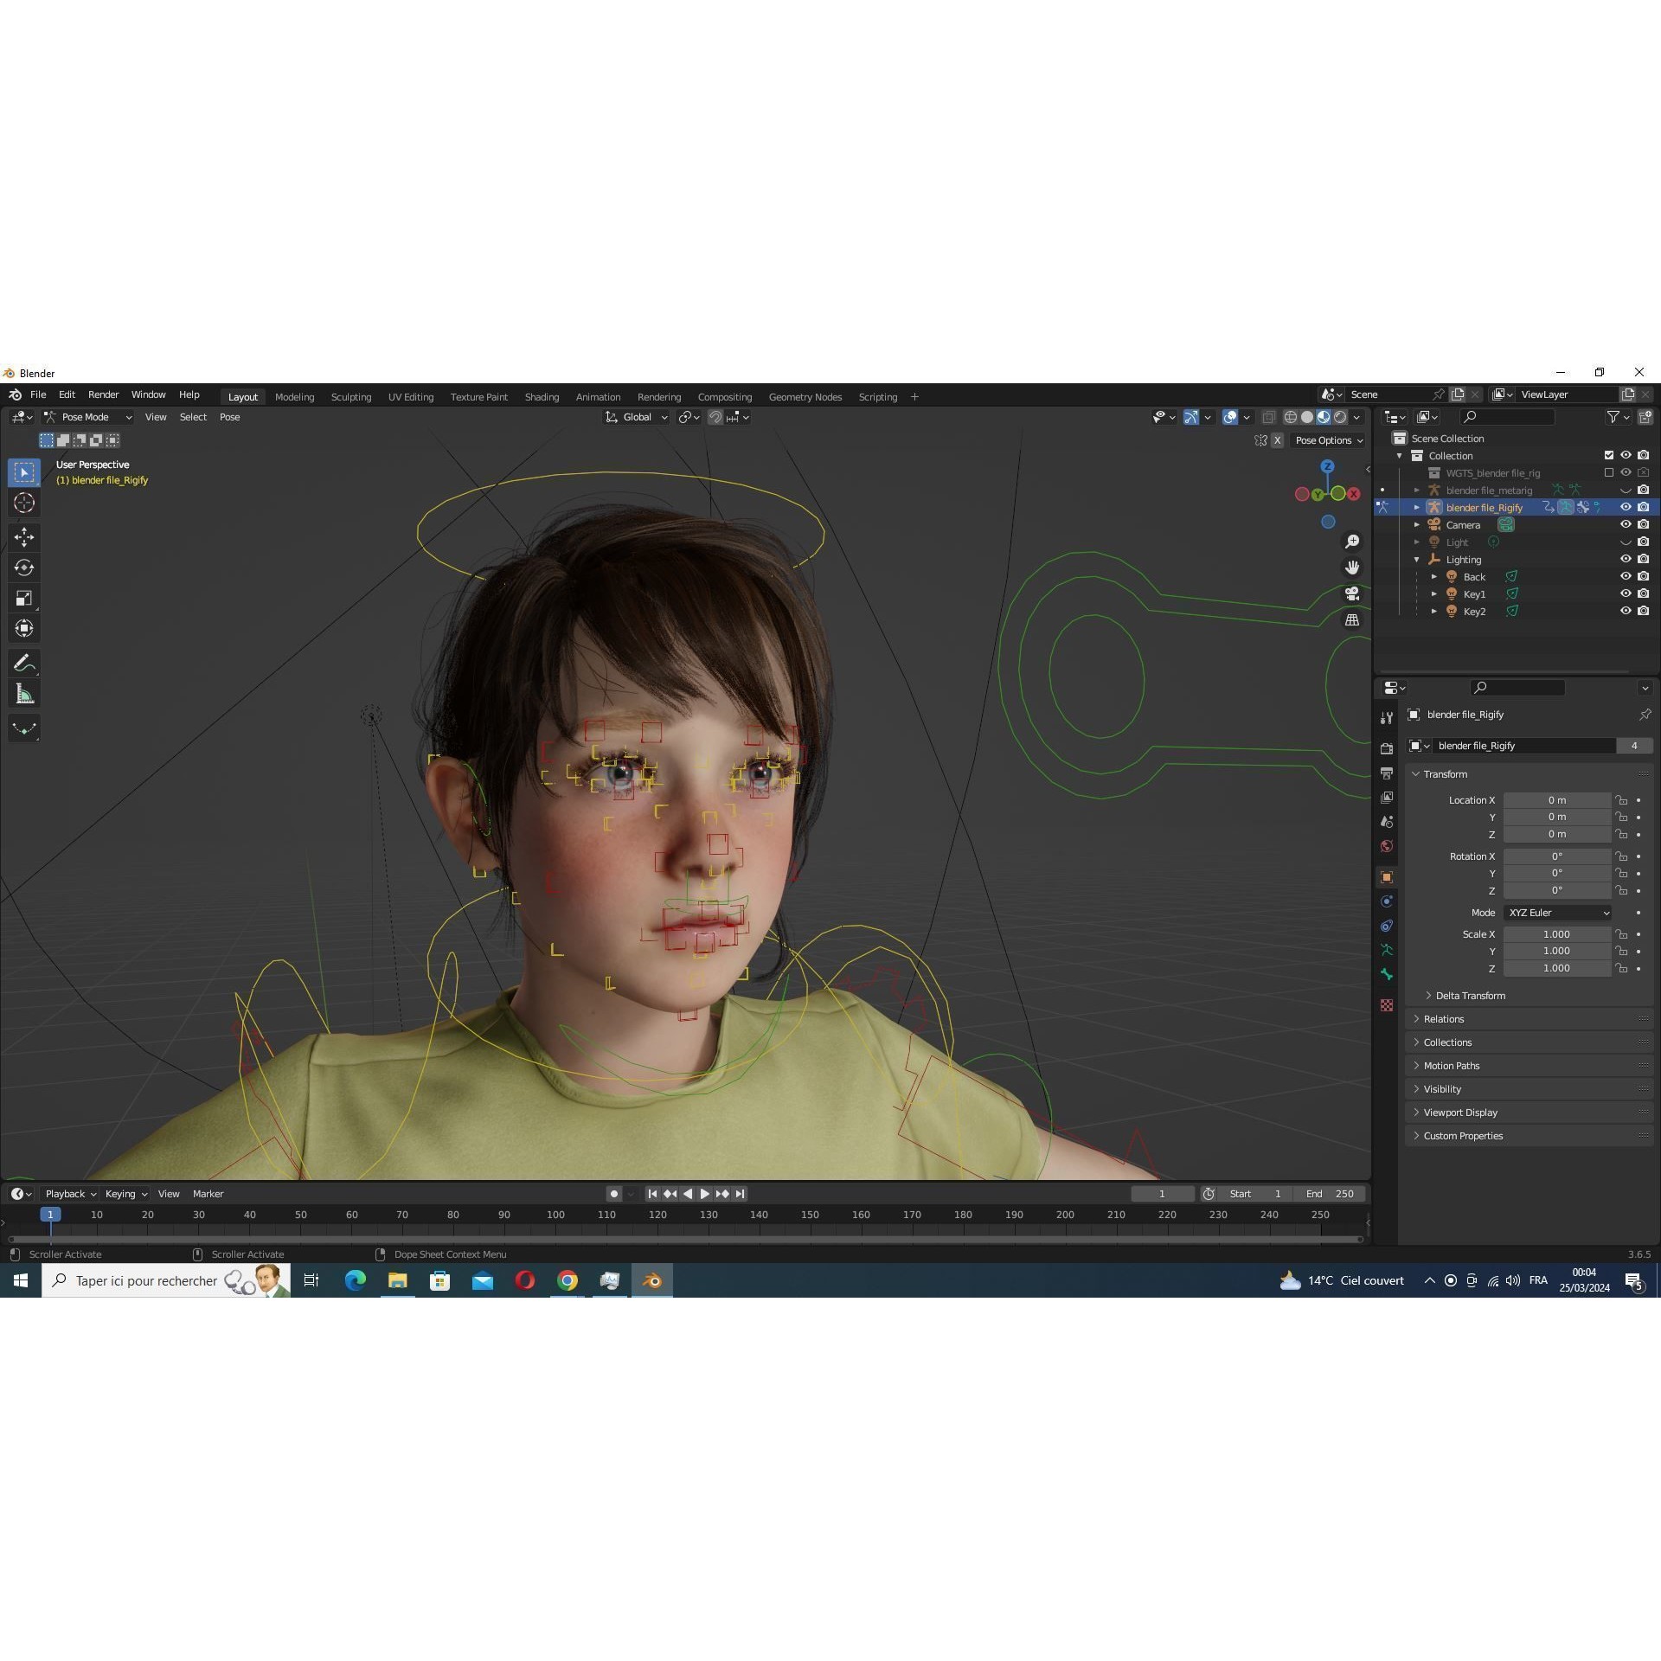This screenshot has width=1661, height=1661.
Task: Open the Pose Mode dropdown
Action: [x=88, y=417]
